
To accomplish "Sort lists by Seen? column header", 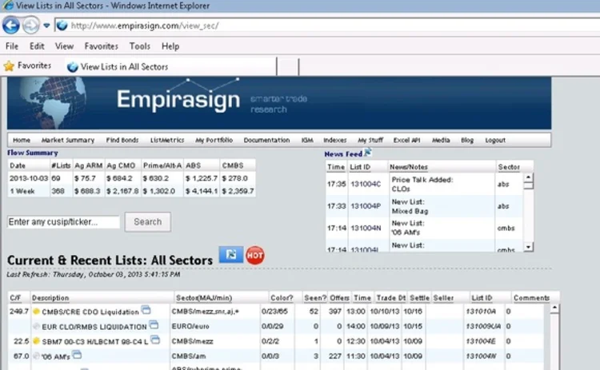I will (x=315, y=298).
